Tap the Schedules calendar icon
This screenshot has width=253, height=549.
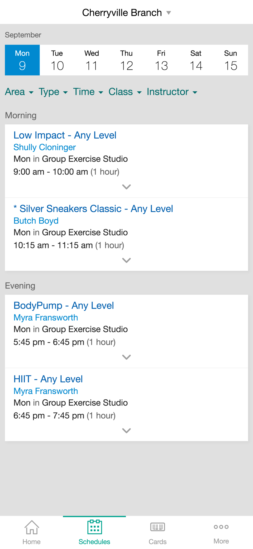pyautogui.click(x=94, y=527)
